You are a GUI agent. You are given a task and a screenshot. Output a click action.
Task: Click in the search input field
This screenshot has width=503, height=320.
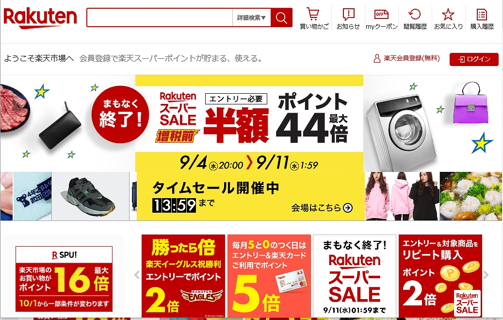pyautogui.click(x=160, y=17)
